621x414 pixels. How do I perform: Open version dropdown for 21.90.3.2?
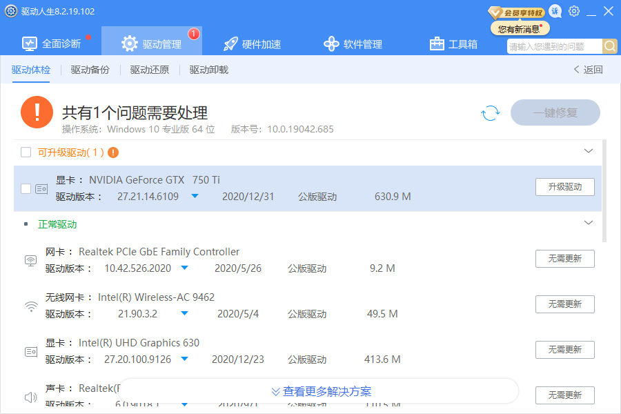(x=184, y=313)
